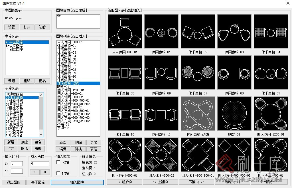Click the 编辑 edit block button

pos(63,149)
